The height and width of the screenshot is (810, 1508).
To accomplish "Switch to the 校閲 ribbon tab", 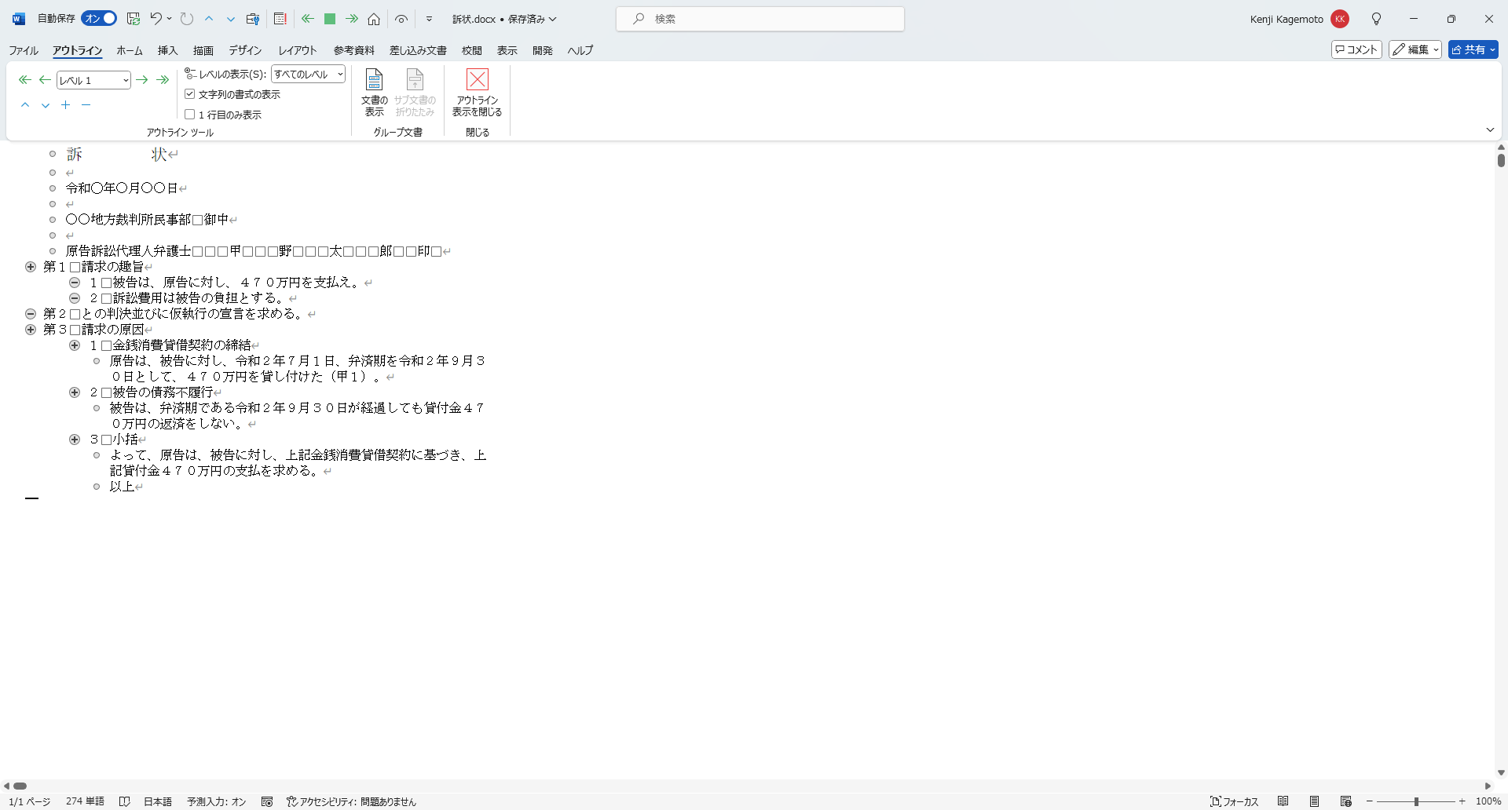I will coord(471,50).
